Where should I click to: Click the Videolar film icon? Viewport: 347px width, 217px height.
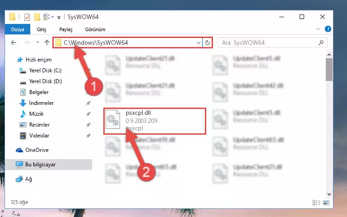click(x=23, y=136)
